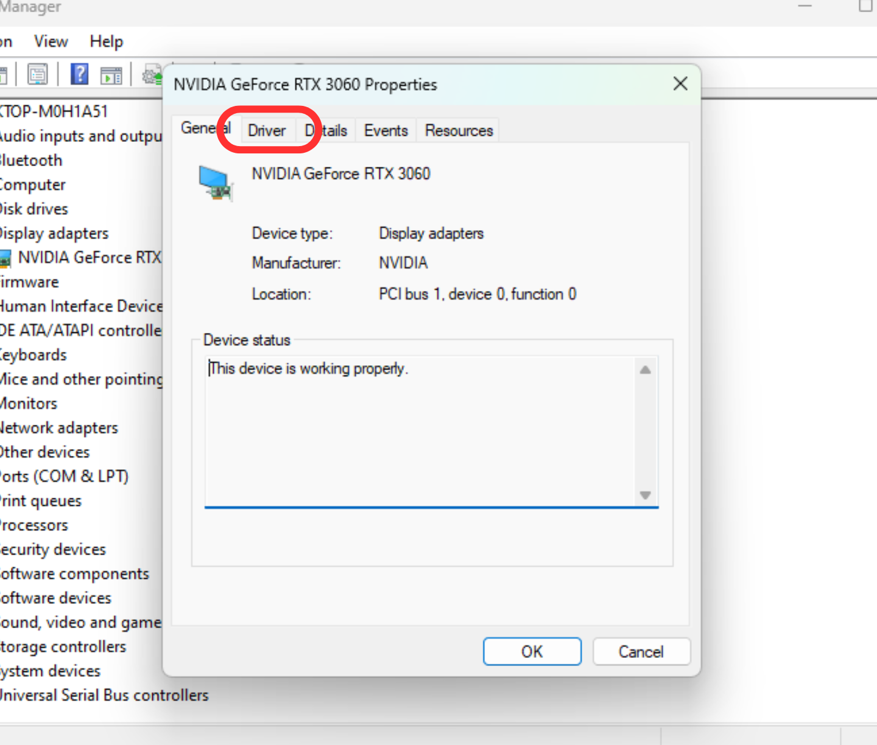The width and height of the screenshot is (877, 745).
Task: Select the Computer category in the tree
Action: pos(32,184)
